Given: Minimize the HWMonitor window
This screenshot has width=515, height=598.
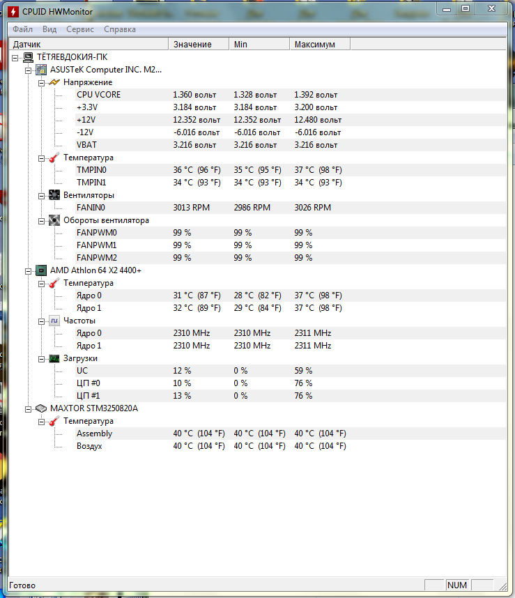Looking at the screenshot, I should pos(447,9).
